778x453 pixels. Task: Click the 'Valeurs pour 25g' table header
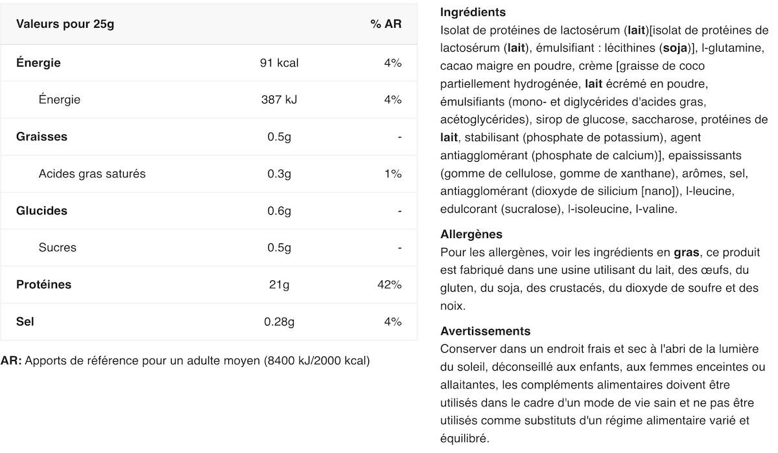click(x=65, y=24)
